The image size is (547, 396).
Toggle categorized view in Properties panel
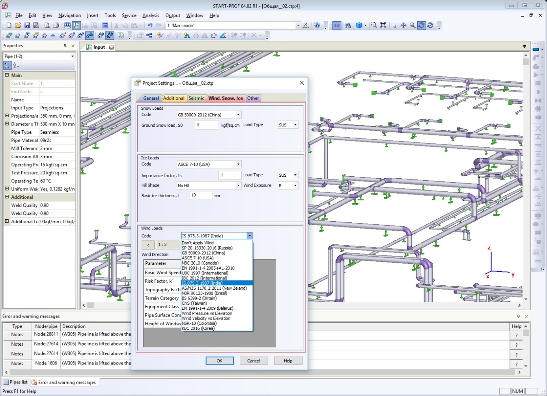(7, 65)
